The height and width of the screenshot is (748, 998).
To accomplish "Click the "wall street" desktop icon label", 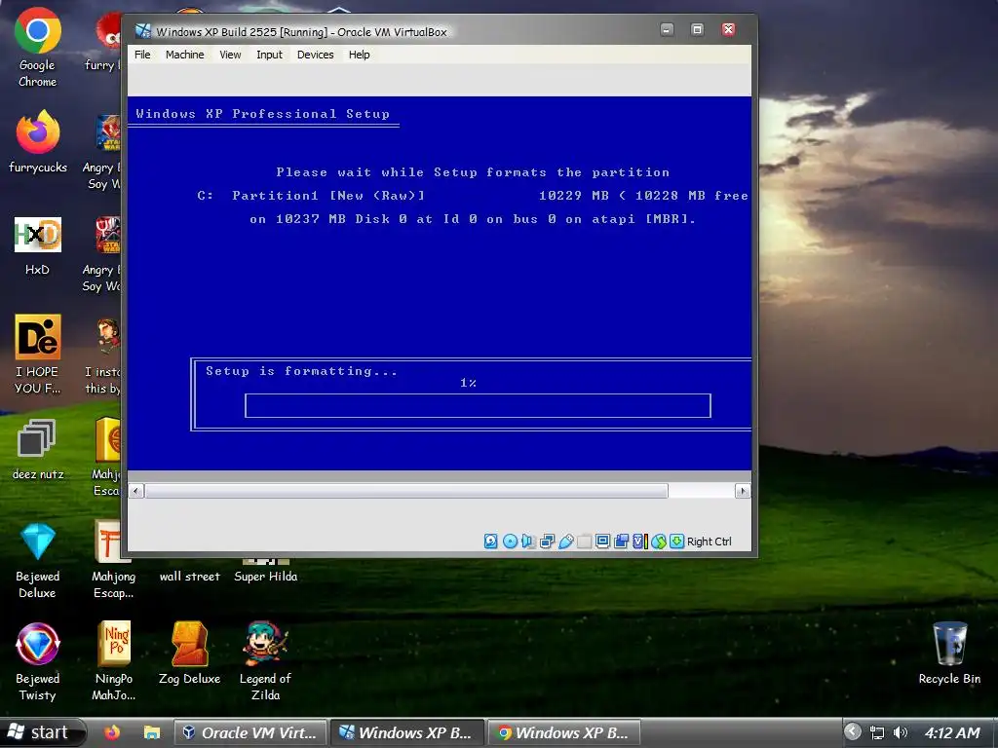I will tap(190, 577).
